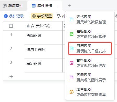Select the 表格视图 grid icon

[72, 19]
